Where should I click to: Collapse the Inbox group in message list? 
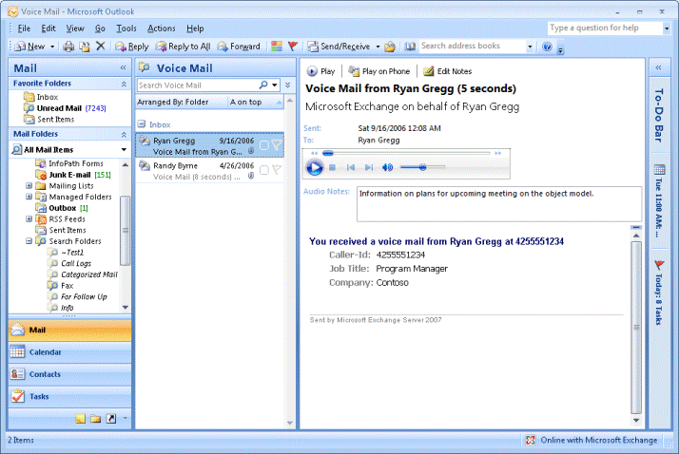tap(142, 124)
